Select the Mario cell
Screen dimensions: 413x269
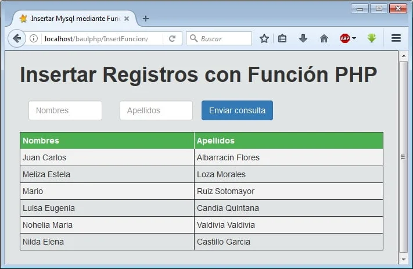(107, 191)
